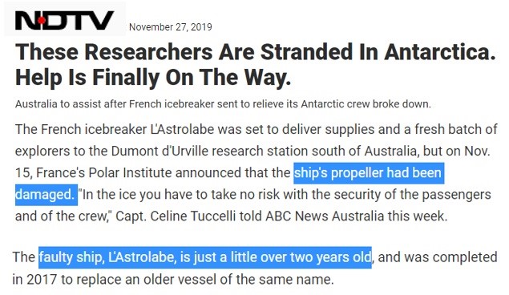Click highlighted 'faulty ship, L'Astrolabe' sentence
The height and width of the screenshot is (295, 509).
(205, 257)
